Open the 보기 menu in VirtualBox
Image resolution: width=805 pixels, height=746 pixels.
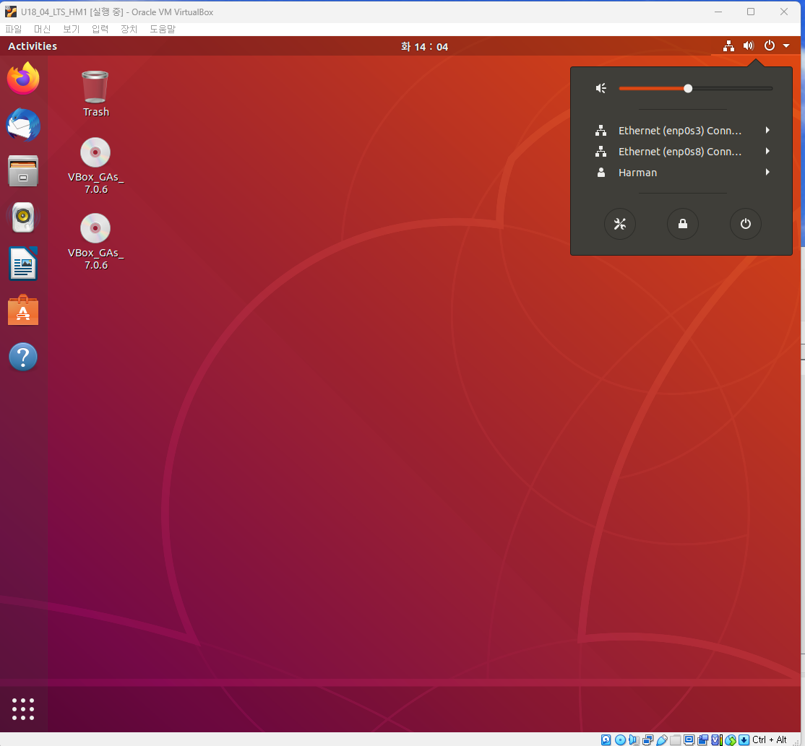72,29
